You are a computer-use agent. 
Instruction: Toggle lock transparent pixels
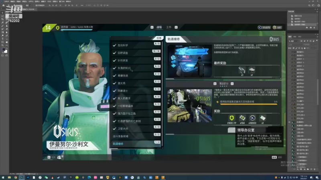[294, 48]
